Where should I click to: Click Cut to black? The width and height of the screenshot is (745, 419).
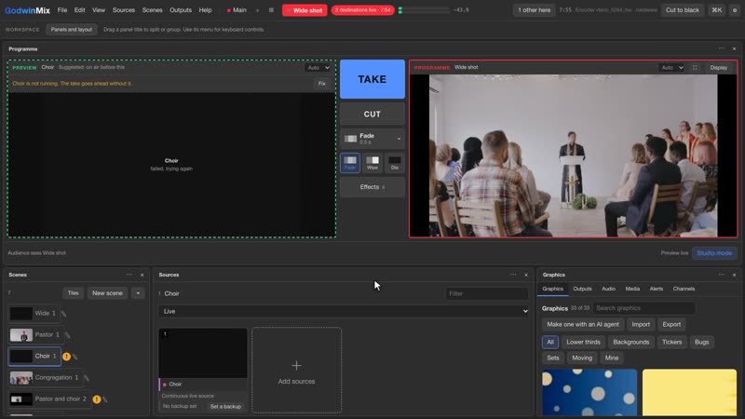point(683,10)
